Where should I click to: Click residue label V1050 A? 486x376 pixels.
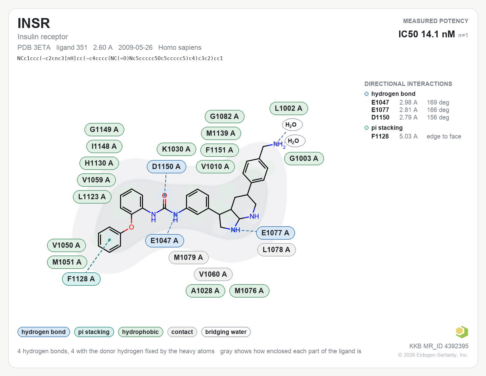[66, 246]
